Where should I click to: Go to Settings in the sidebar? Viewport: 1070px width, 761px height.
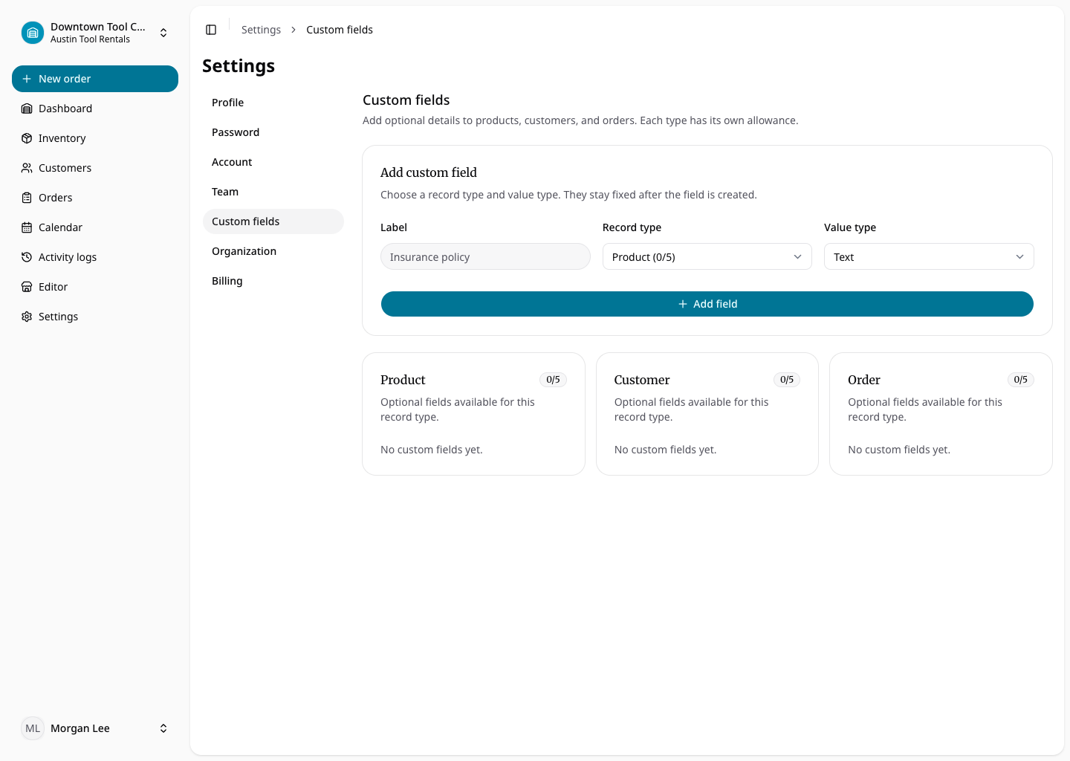[95, 317]
